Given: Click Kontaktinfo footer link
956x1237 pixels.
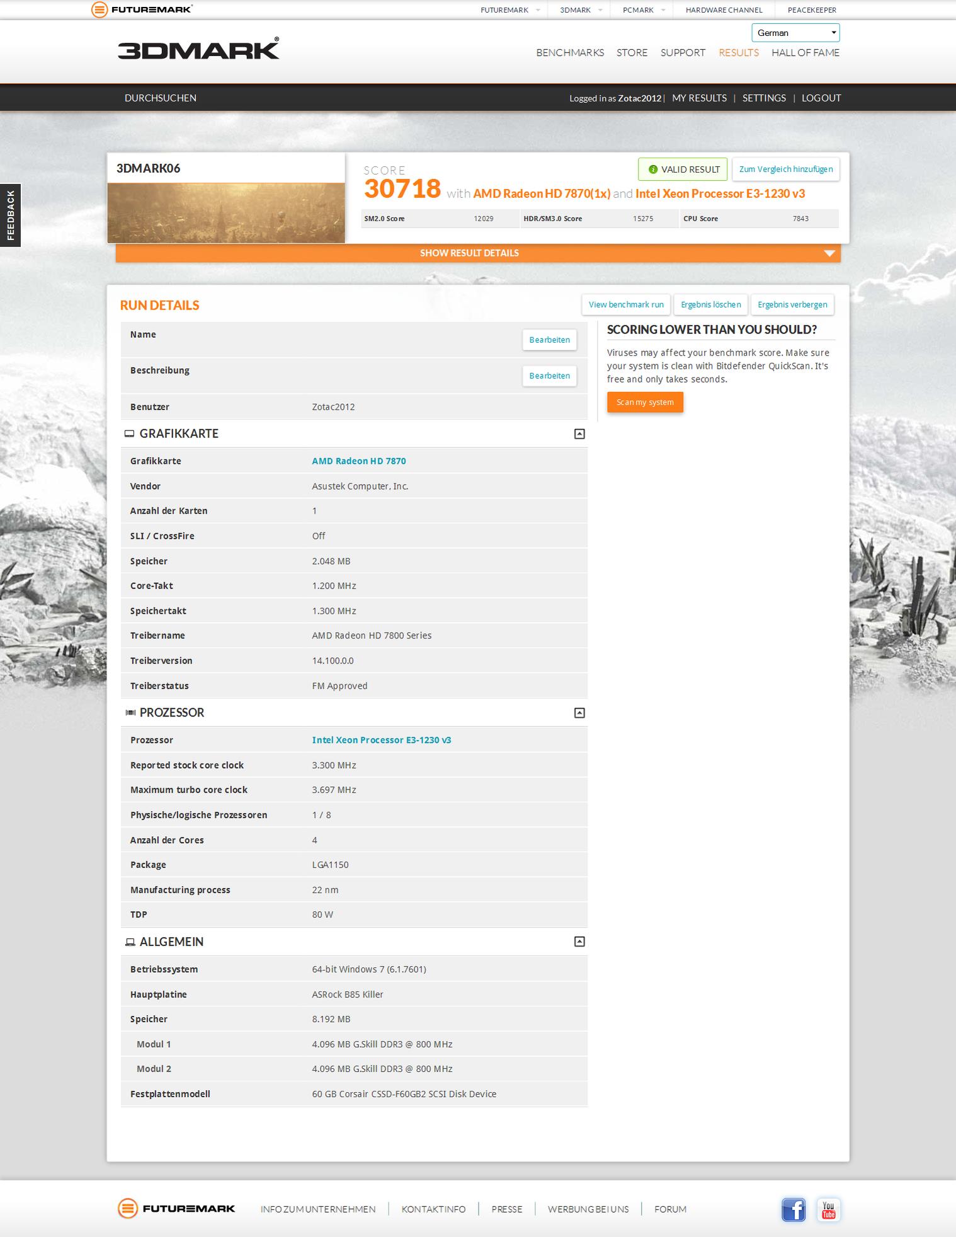Looking at the screenshot, I should click(x=433, y=1209).
